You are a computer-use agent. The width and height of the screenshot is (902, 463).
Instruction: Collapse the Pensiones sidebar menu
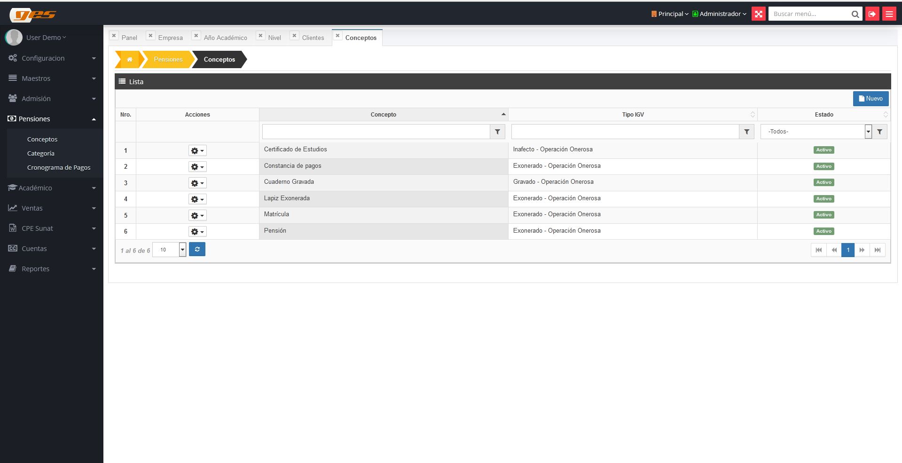[x=52, y=119]
